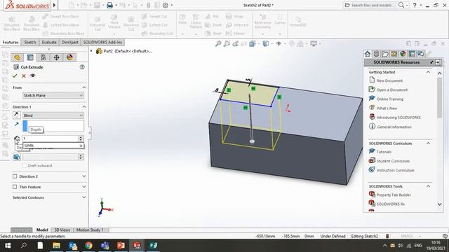449x252 pixels.
Task: Toggle the Draft outward checkbox
Action: point(25,166)
